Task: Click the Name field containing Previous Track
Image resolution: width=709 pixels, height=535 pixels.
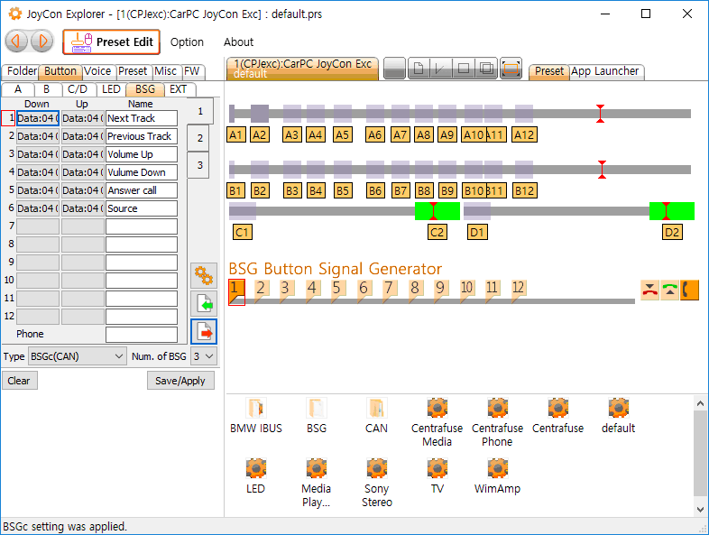Action: click(x=142, y=136)
